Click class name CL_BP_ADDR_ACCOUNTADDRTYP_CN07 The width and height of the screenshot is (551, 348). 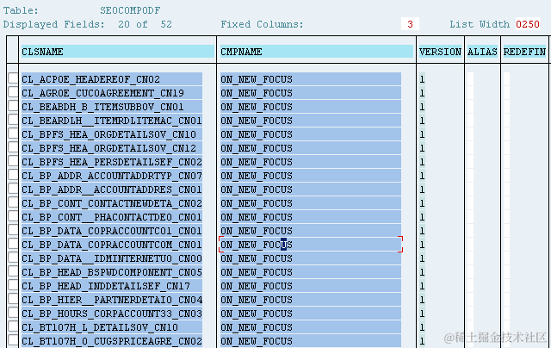(x=112, y=176)
